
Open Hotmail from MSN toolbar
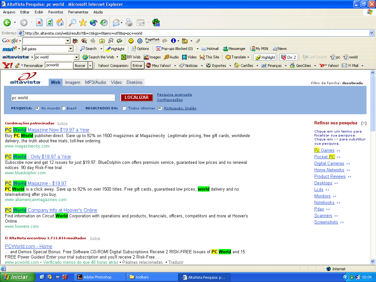click(x=210, y=49)
